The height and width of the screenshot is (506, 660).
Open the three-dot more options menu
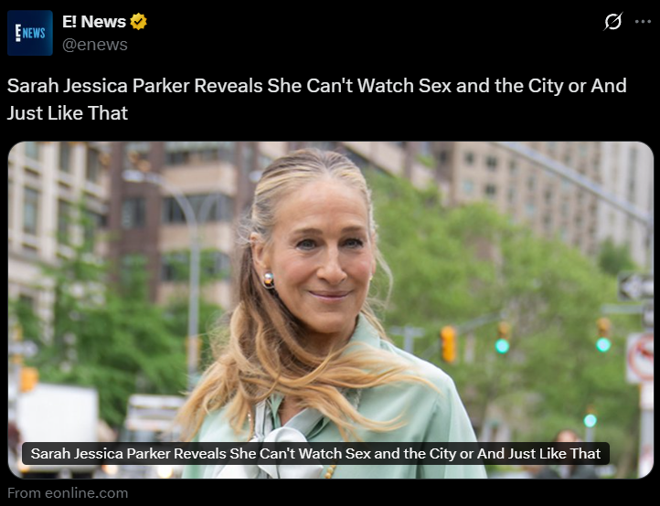pyautogui.click(x=643, y=21)
